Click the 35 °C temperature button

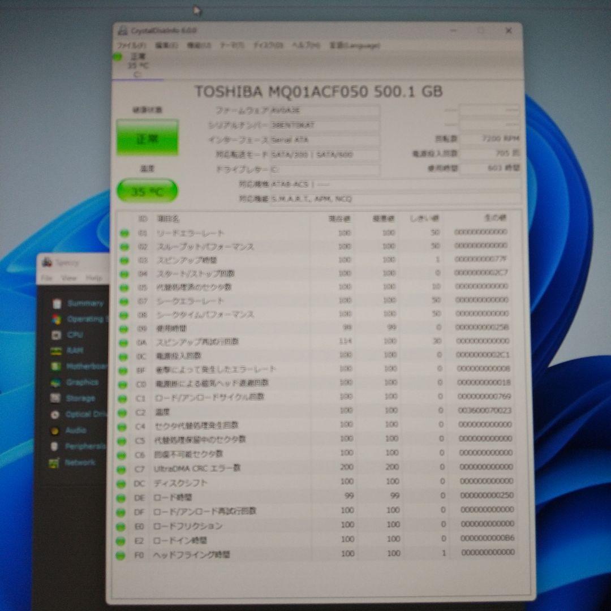(x=147, y=191)
